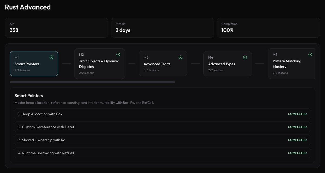Click the horizontal scrollbar under module cards

[x=92, y=82]
